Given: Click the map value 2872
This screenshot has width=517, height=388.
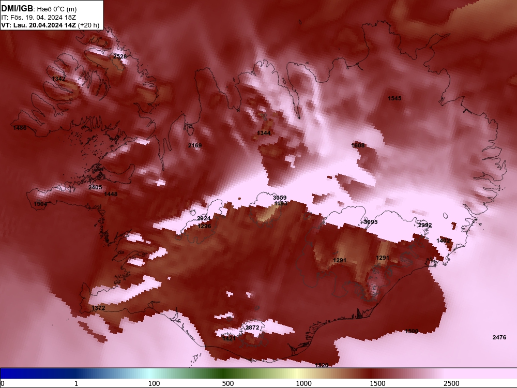Looking at the screenshot, I should coord(252,327).
